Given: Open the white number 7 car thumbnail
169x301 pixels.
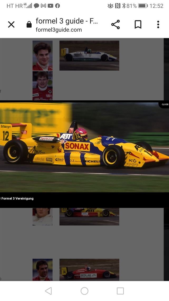Looking at the screenshot, I should (89, 55).
